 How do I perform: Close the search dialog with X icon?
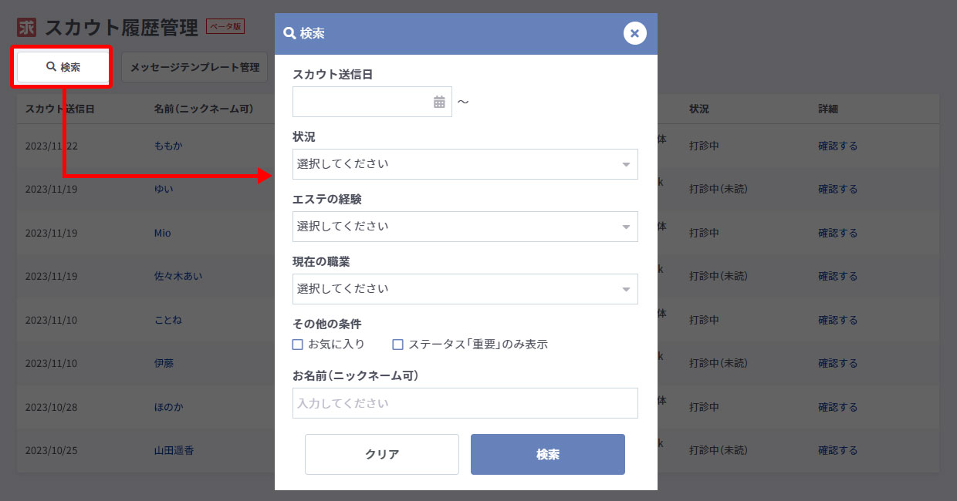tap(634, 33)
